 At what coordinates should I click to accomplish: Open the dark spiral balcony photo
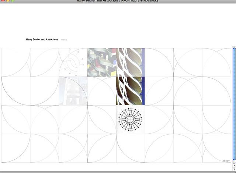point(130,91)
